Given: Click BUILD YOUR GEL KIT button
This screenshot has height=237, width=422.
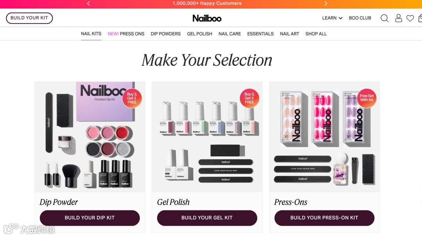Looking at the screenshot, I should pos(207,218).
